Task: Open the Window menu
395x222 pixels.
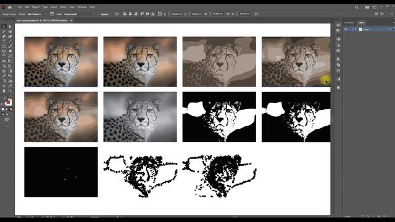Action: tap(82, 7)
